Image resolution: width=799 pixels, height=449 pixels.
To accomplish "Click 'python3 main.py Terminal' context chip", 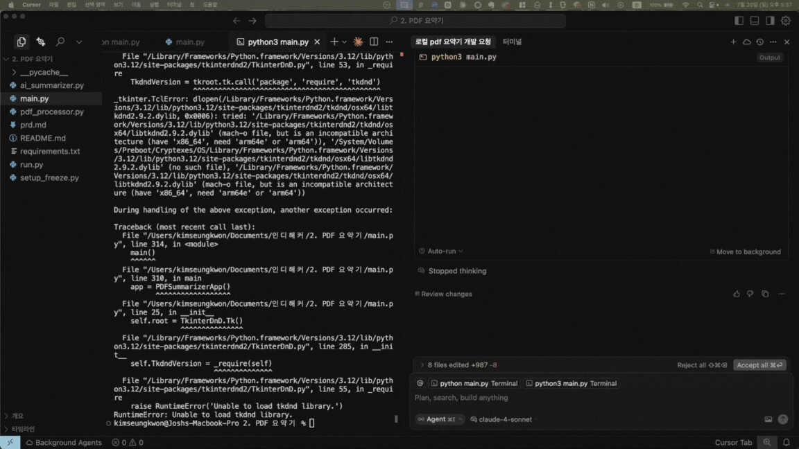I will (x=572, y=383).
